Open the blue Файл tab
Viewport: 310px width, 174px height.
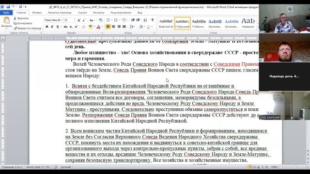(6, 13)
